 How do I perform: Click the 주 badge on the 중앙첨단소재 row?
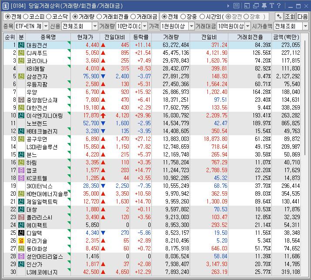point(21,100)
